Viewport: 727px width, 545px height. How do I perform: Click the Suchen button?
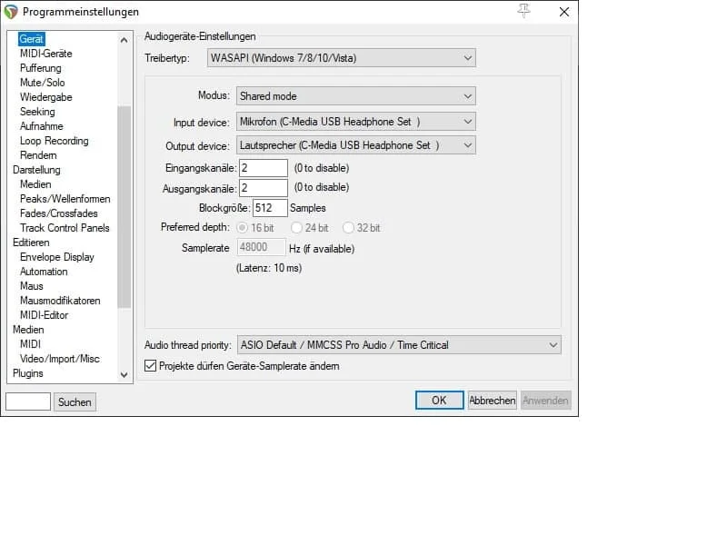pyautogui.click(x=75, y=401)
